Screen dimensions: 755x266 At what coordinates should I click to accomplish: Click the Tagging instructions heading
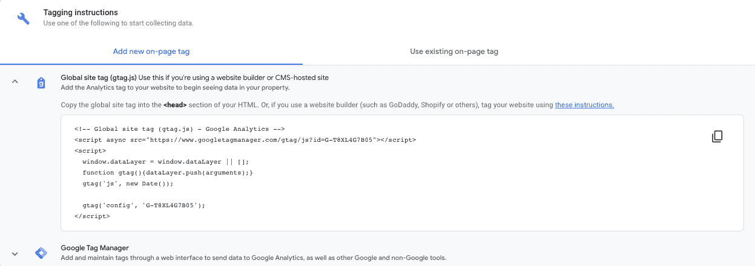point(81,12)
